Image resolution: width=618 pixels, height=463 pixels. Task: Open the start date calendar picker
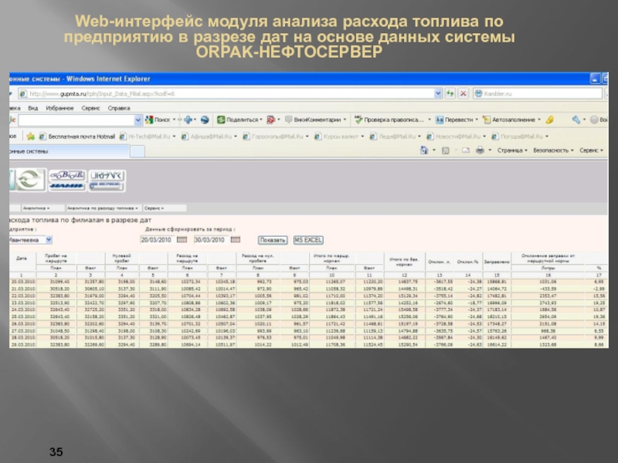coord(183,239)
